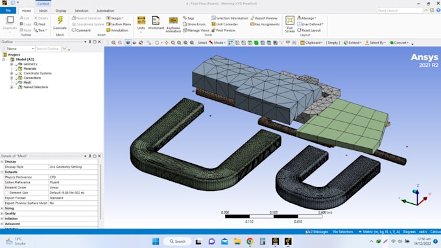Open Keyframe Animation
Image resolution: width=441 pixels, height=248 pixels.
coord(173,24)
